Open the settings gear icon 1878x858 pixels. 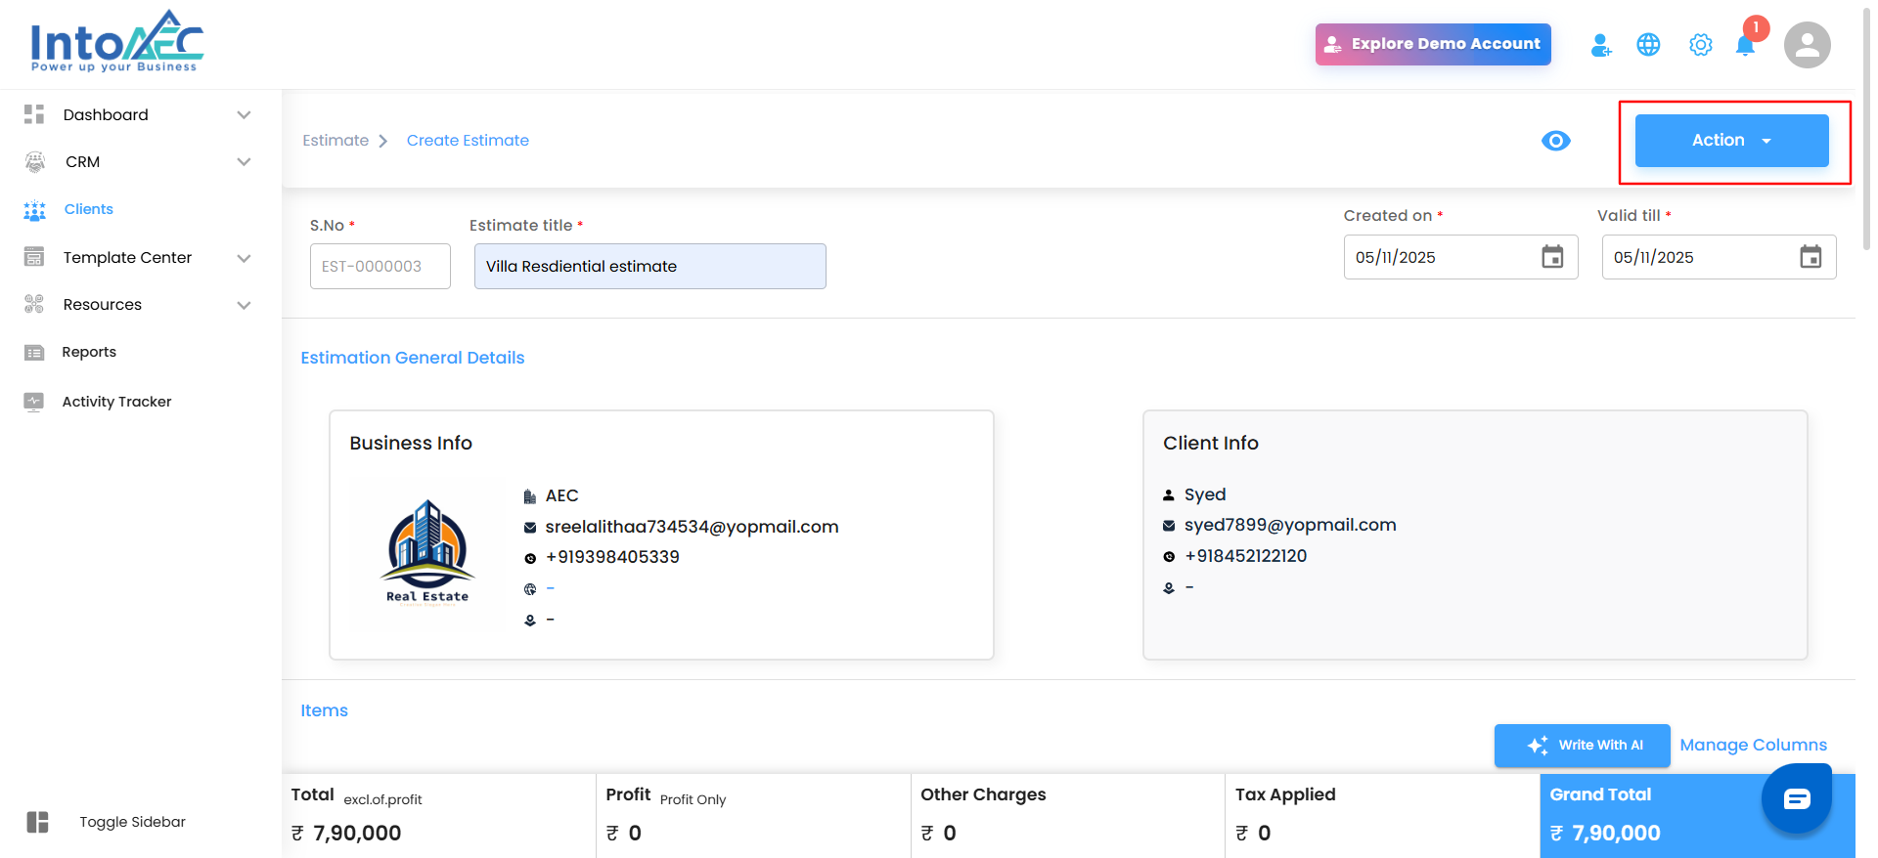[x=1700, y=45]
